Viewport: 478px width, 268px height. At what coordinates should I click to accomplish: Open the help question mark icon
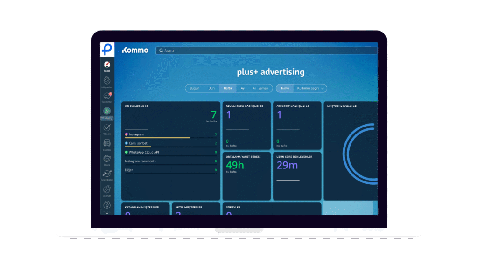(x=107, y=205)
